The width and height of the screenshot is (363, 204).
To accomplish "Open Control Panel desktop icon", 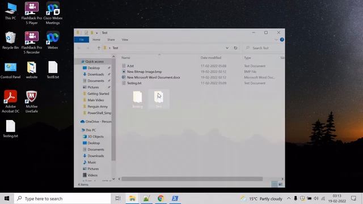I will [10, 70].
